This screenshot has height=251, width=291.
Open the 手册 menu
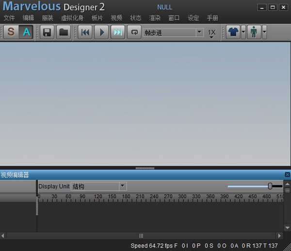[x=212, y=18]
